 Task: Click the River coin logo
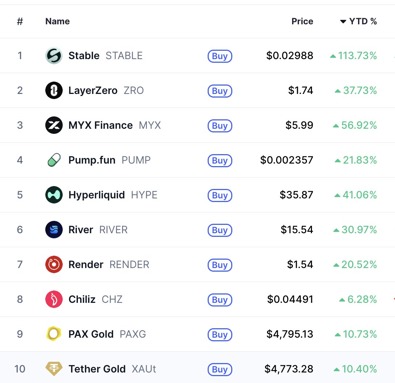[x=54, y=230]
